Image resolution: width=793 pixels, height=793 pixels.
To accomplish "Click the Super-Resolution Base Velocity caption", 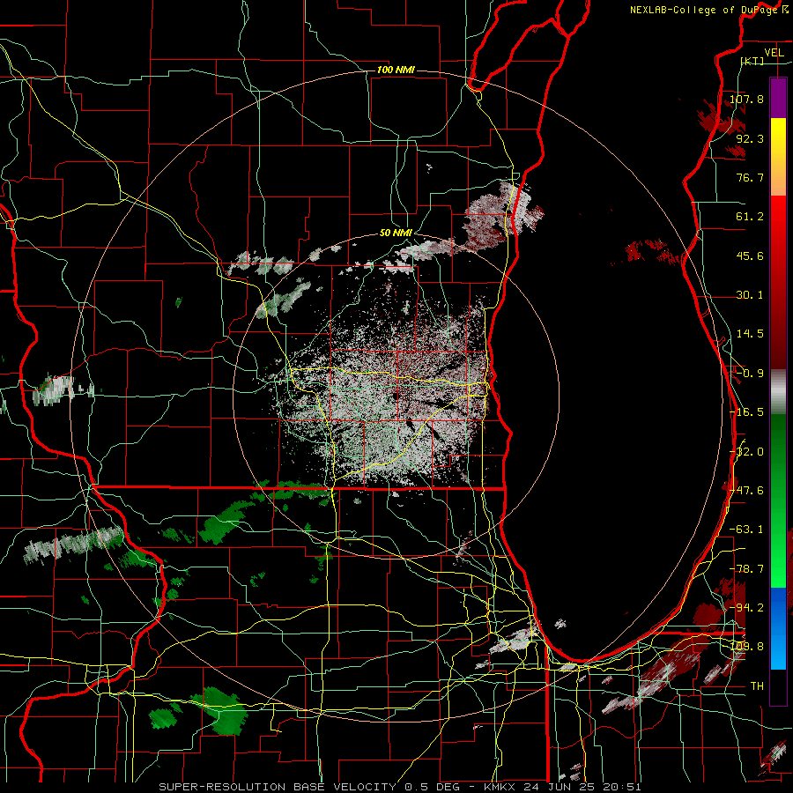I will pos(399,787).
